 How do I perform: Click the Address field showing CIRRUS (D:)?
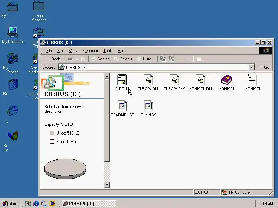pyautogui.click(x=154, y=67)
